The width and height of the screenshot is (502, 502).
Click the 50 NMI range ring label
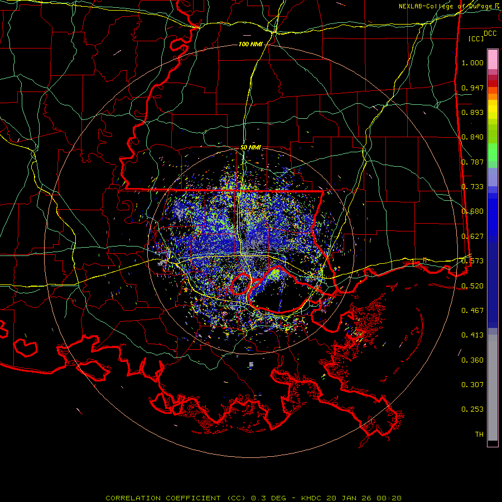250,147
